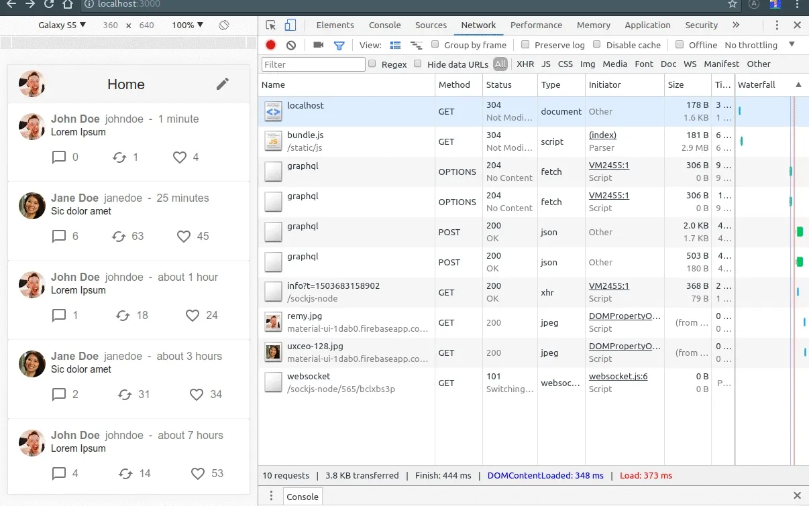Toggle the network filter funnel icon
Screen dimensions: 809x506
339,46
